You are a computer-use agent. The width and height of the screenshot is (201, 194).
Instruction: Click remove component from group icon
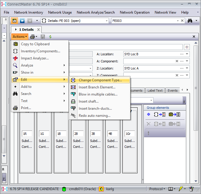pos(160,124)
